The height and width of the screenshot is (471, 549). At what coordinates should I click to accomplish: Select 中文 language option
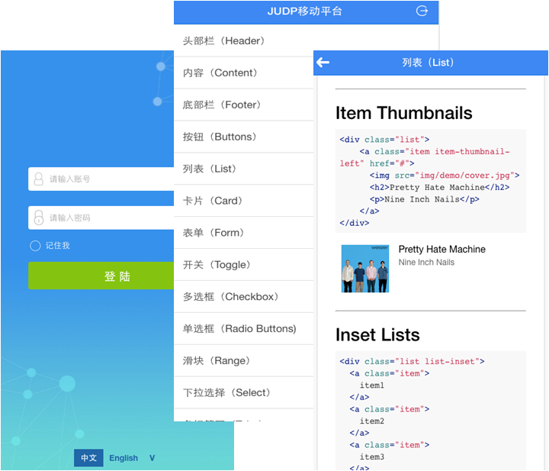88,458
